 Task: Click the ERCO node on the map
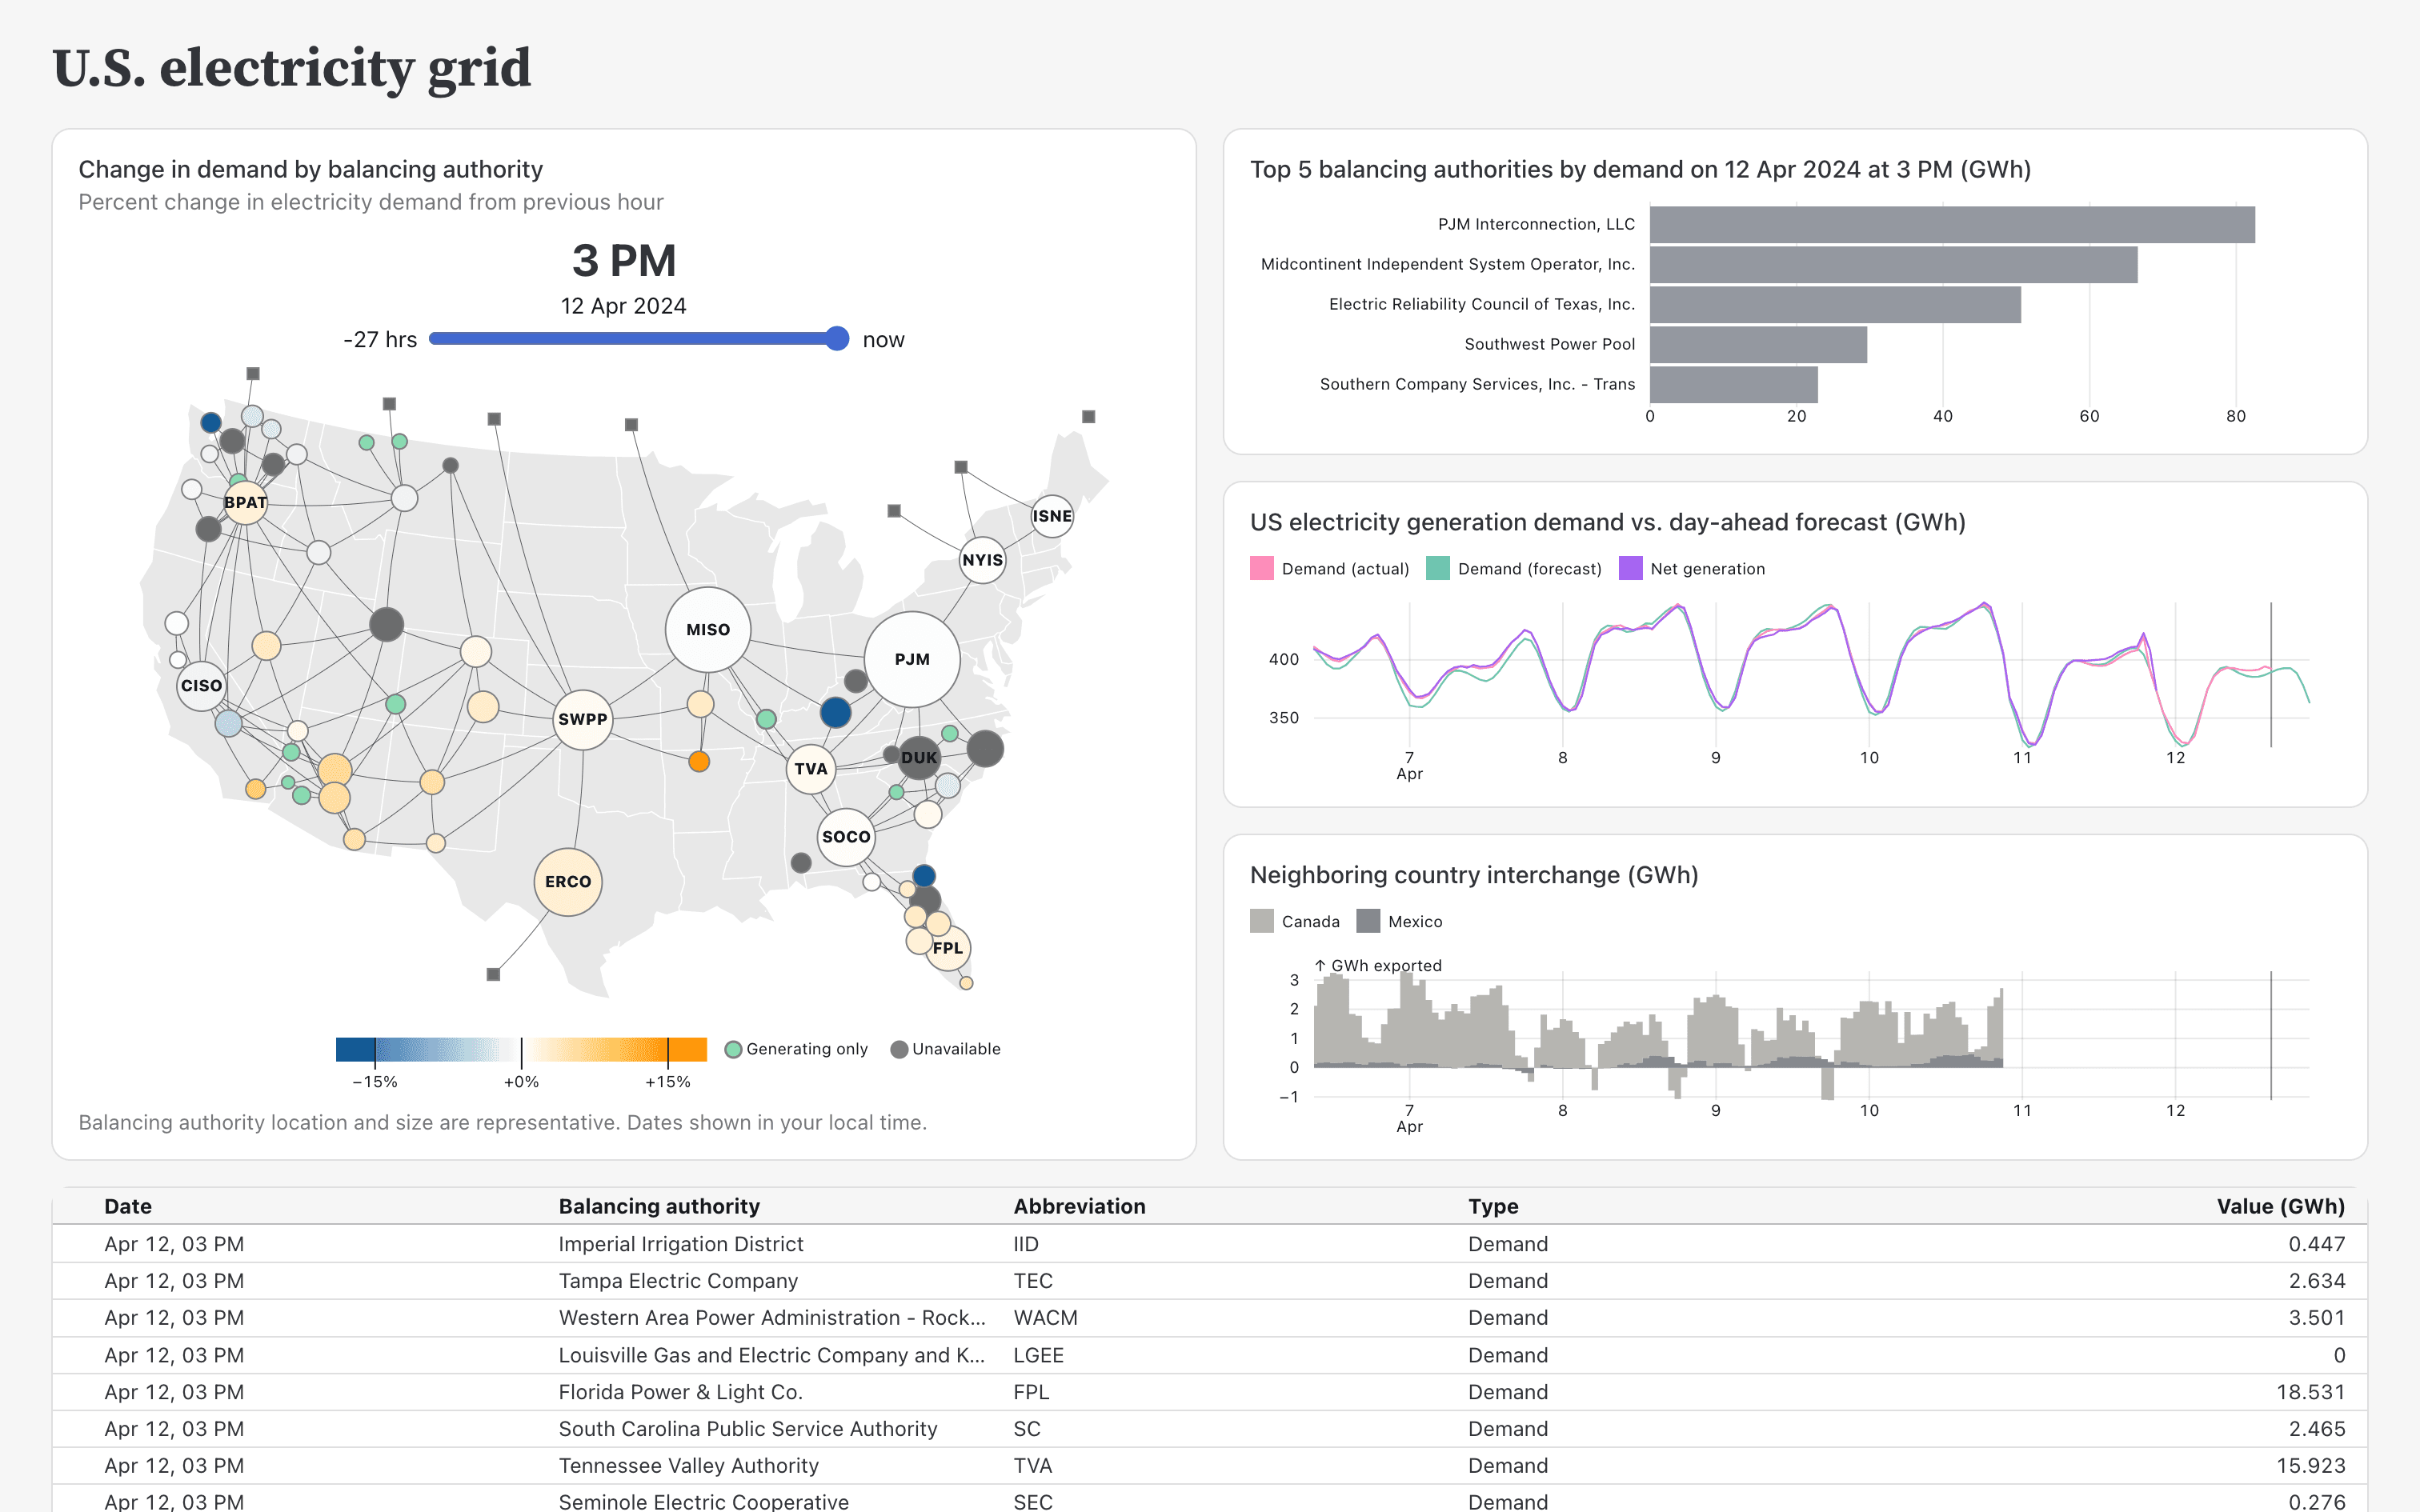tap(569, 880)
